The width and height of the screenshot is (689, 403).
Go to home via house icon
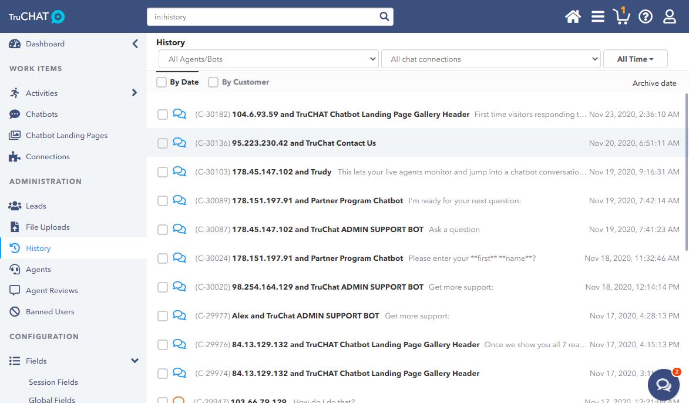coord(573,16)
